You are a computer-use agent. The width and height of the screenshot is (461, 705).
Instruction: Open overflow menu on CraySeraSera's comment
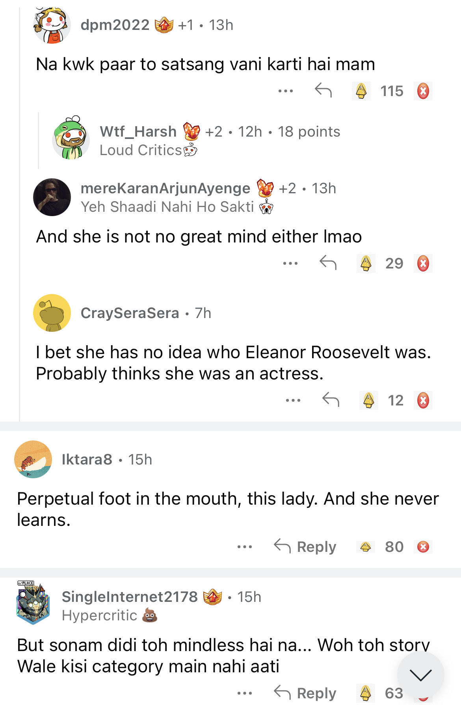293,400
